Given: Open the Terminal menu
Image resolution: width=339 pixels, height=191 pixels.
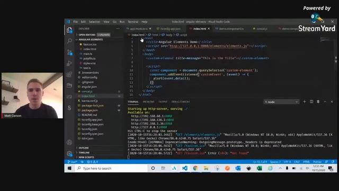Looking at the screenshot, I should [x=133, y=22].
